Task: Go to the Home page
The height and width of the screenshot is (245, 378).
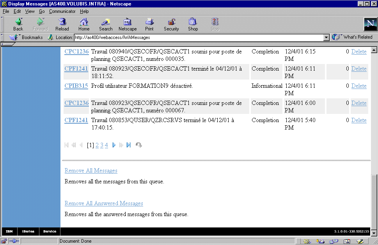Action: pyautogui.click(x=84, y=24)
